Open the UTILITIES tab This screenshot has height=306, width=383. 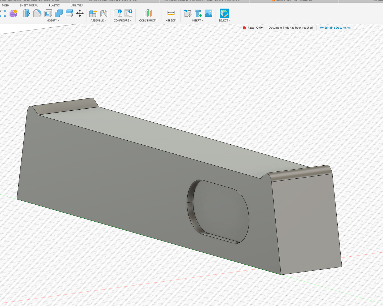[x=77, y=5]
